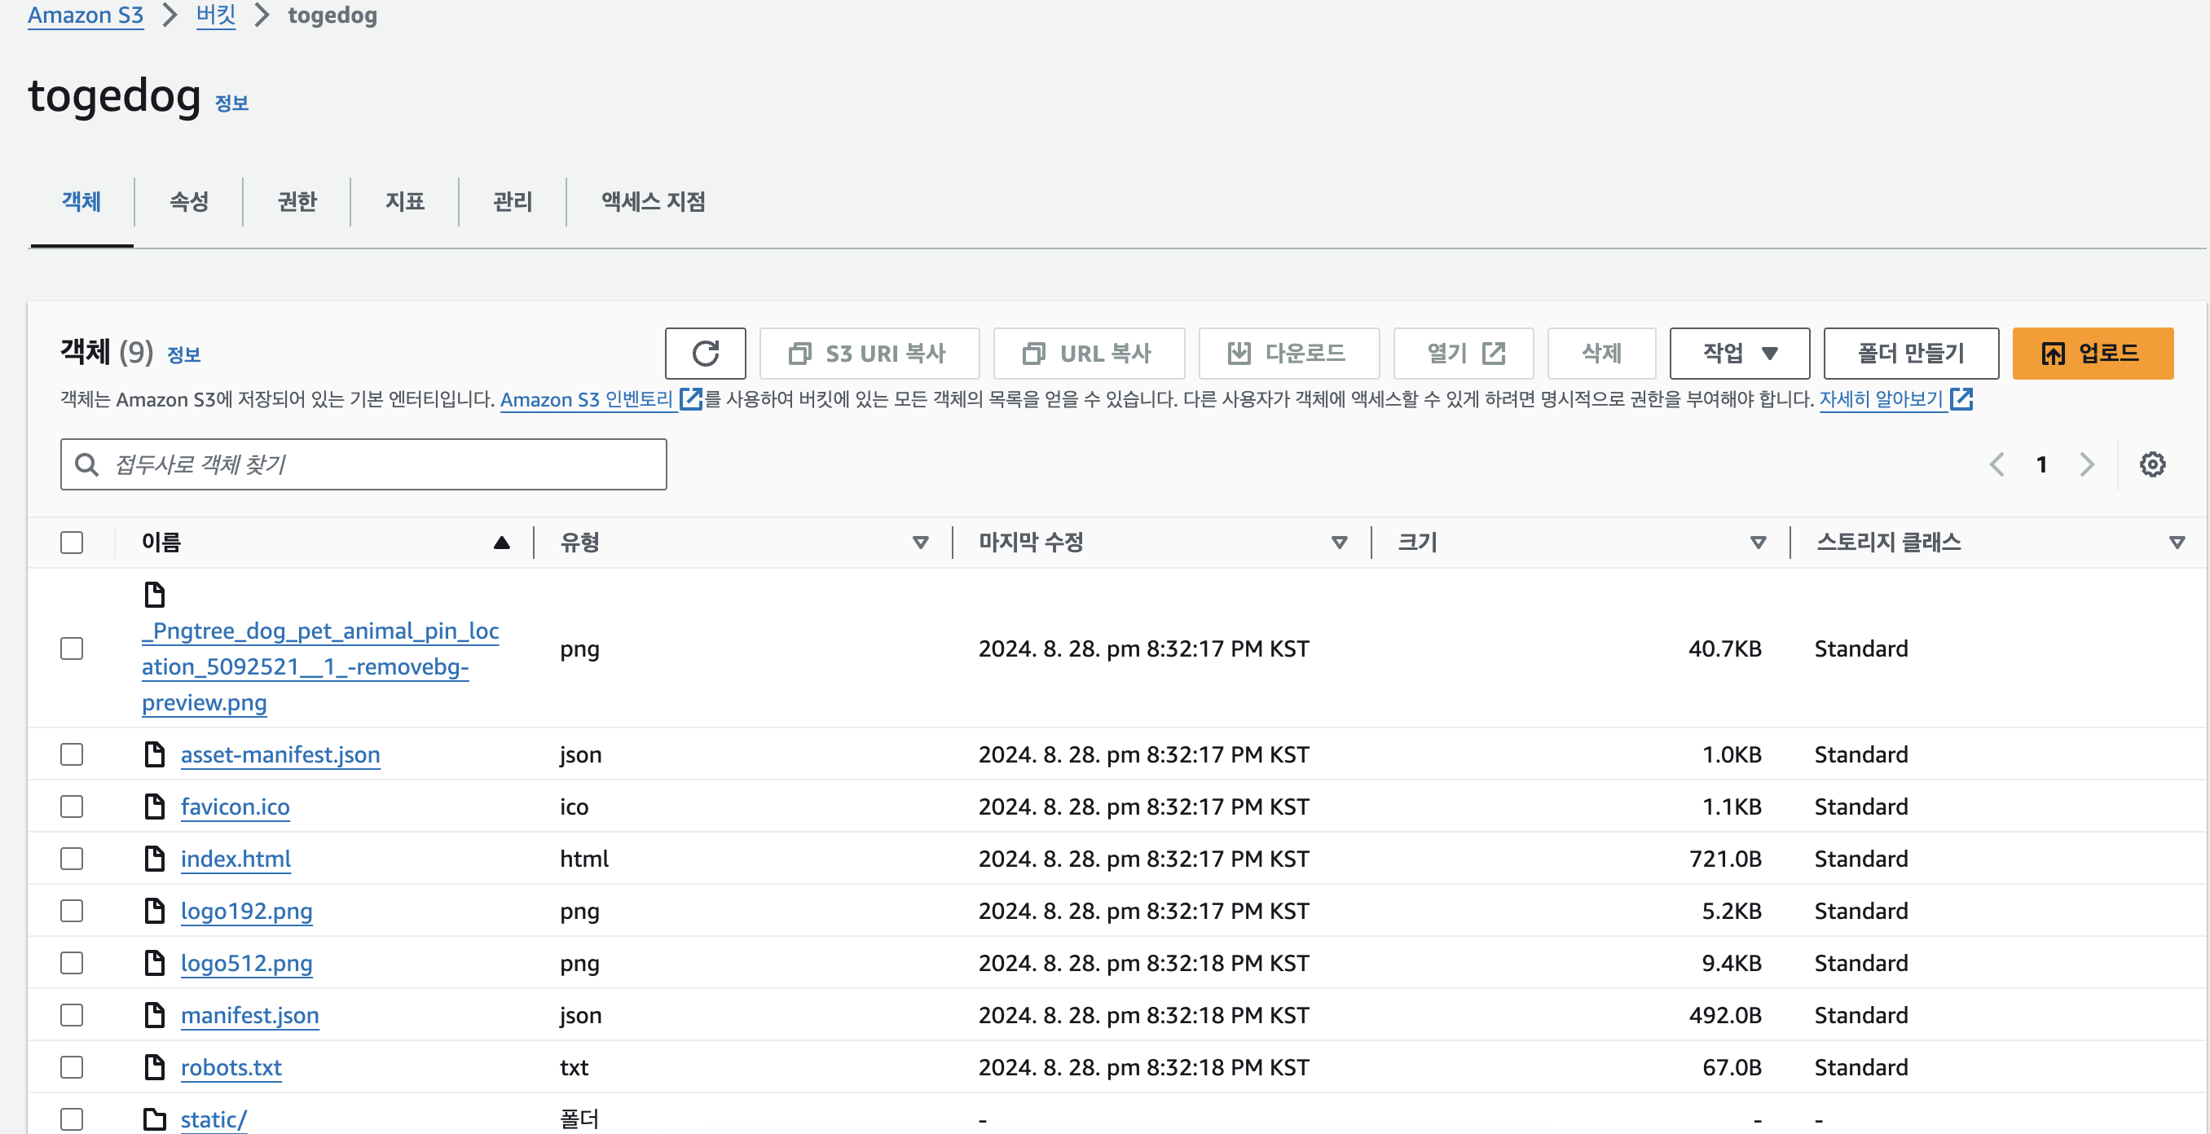
Task: Click external link icon next to Amazon S3 인벤토리
Action: pos(691,399)
